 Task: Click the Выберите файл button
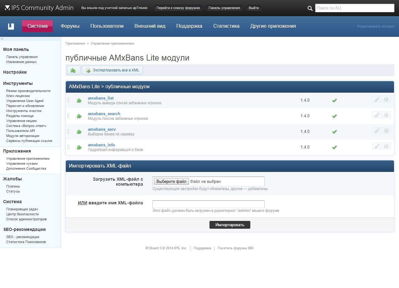coord(171,182)
